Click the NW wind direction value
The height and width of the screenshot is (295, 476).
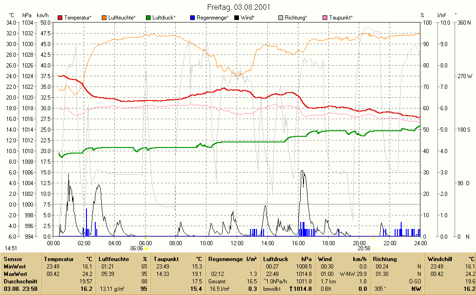click(416, 289)
